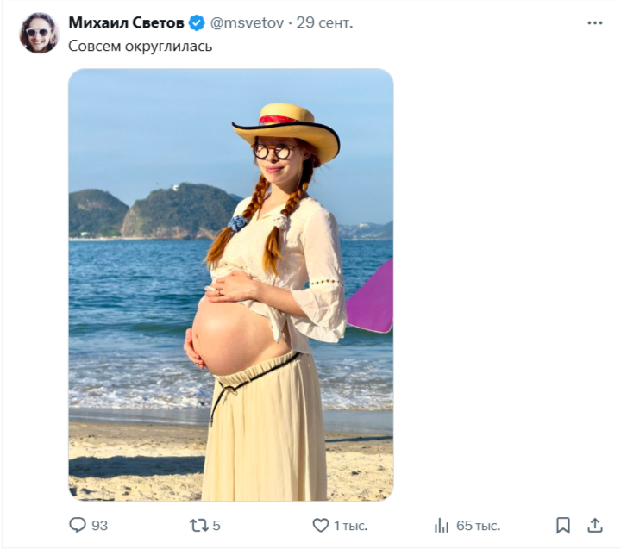Click the blank space below the avatar

[38, 284]
